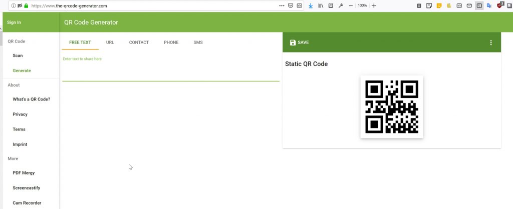This screenshot has height=209, width=513.
Task: Click the Save floppy disk icon
Action: 293,42
